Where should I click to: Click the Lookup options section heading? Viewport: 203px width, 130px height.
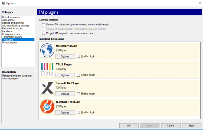click(49, 20)
